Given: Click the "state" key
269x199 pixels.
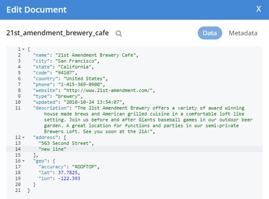Looking at the screenshot, I should 43,67.
